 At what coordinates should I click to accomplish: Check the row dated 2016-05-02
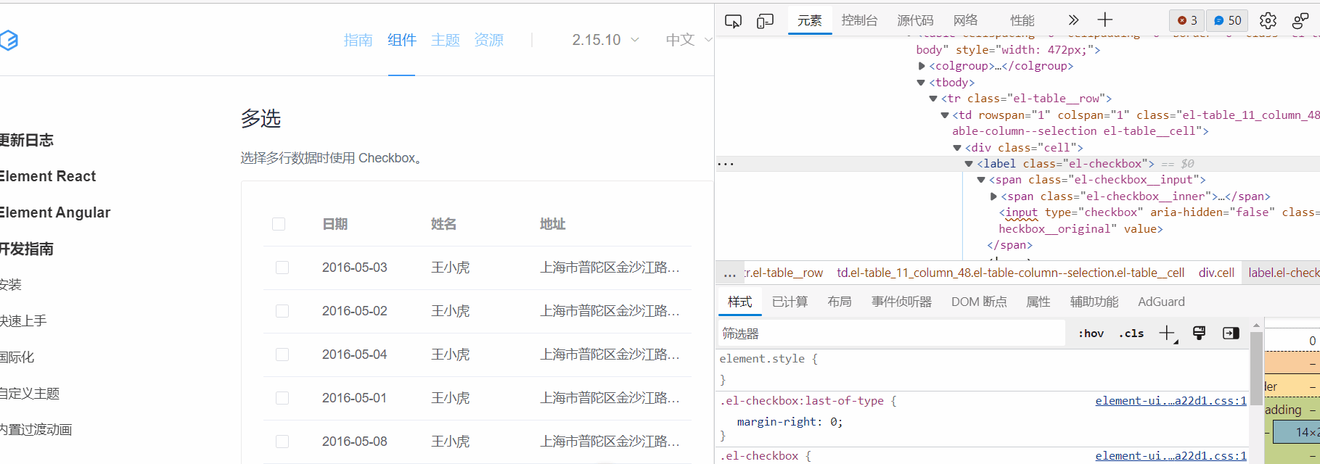click(282, 311)
